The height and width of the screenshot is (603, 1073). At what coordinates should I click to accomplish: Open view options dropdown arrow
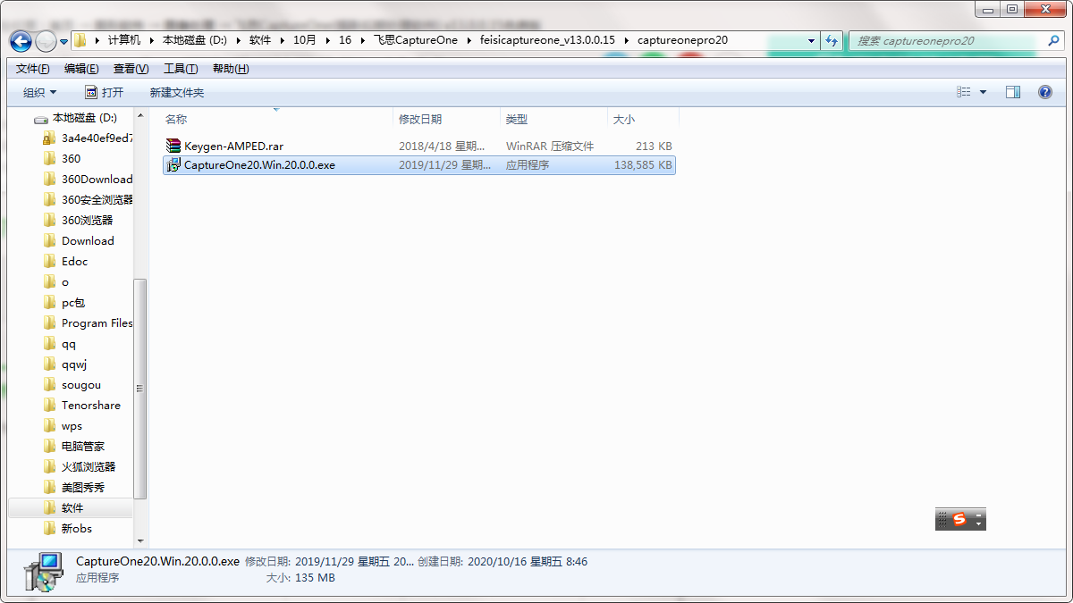click(x=983, y=92)
